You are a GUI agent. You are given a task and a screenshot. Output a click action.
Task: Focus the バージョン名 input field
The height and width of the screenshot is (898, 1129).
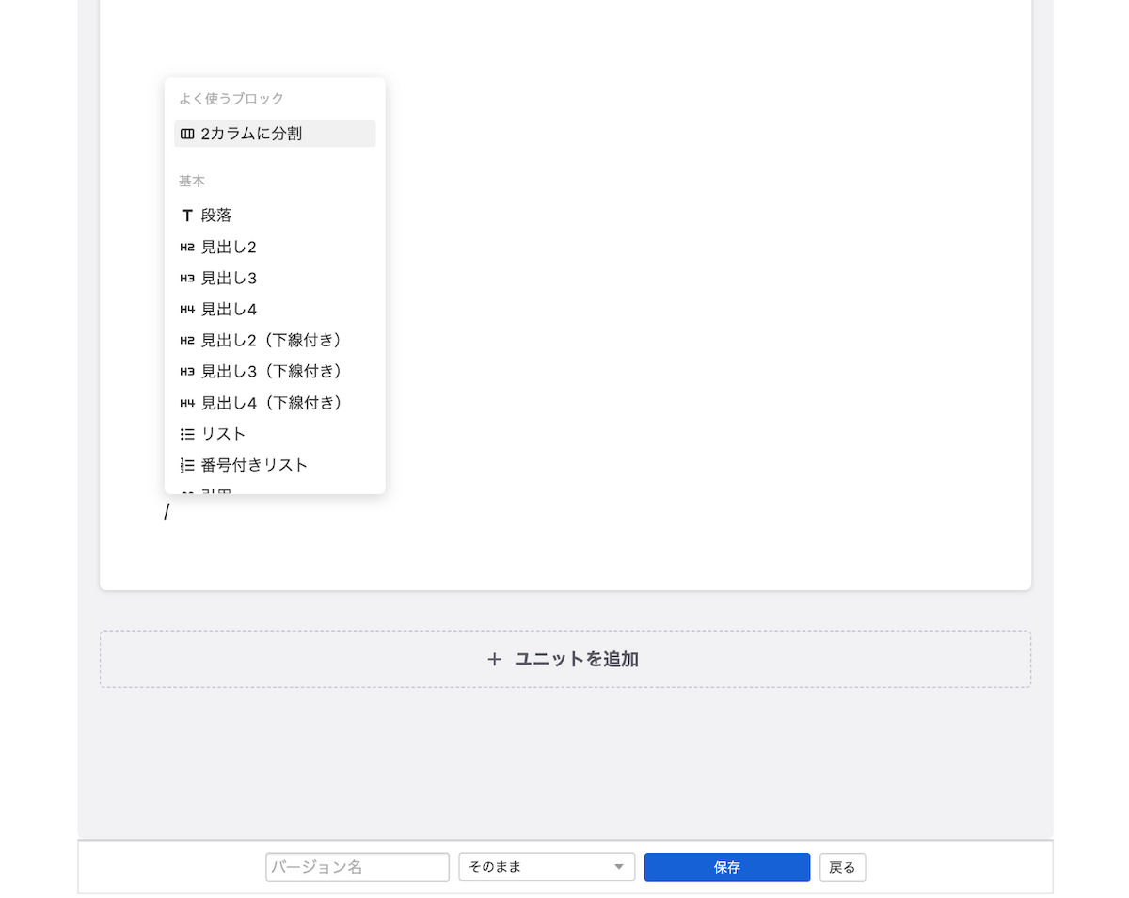click(358, 867)
